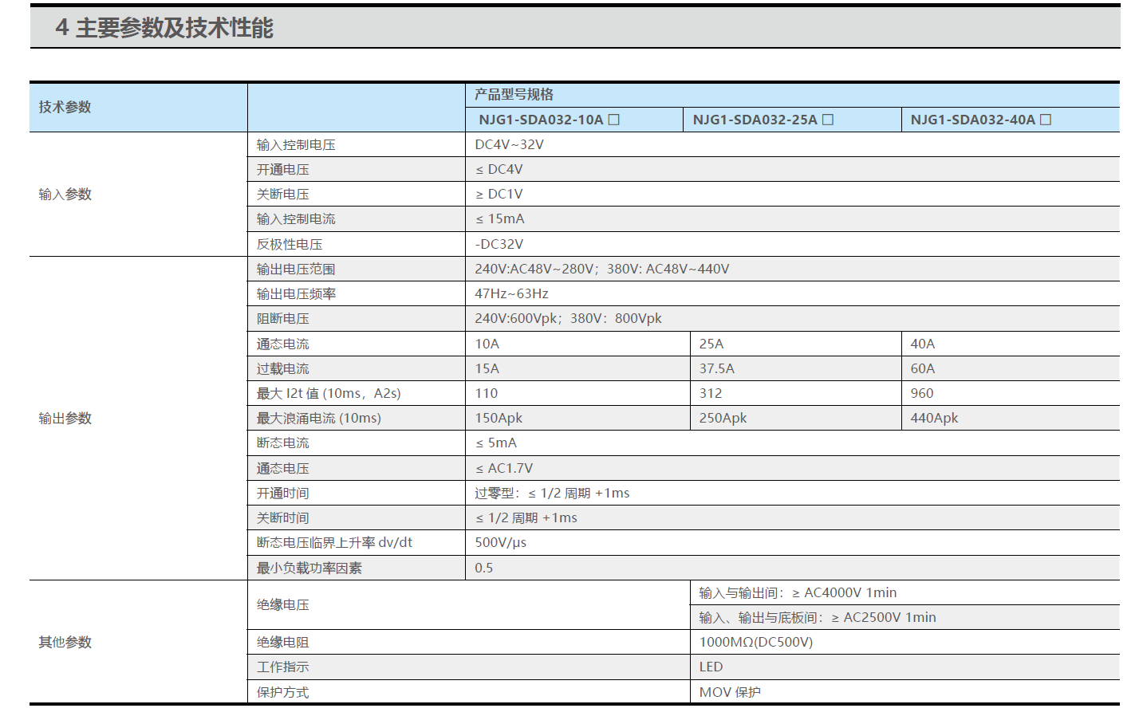1139x716 pixels.
Task: Click the checkbox square after NJG1-SDA032-25A
Action: [x=828, y=120]
